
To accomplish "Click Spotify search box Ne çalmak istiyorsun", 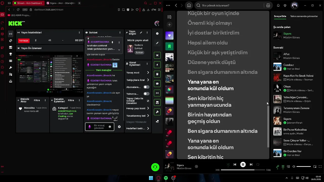I will pos(230,5).
